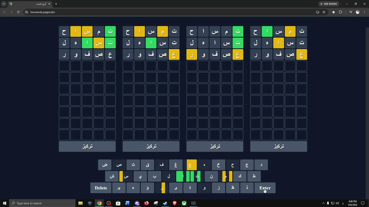Screen dimensions: 369x207
Task: Click the install app icon in address bar
Action: pos(317,12)
